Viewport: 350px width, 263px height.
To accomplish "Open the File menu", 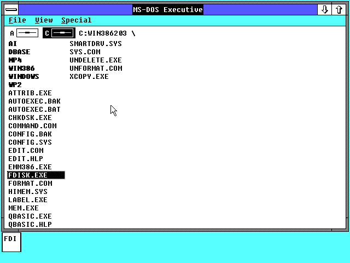I will (17, 20).
